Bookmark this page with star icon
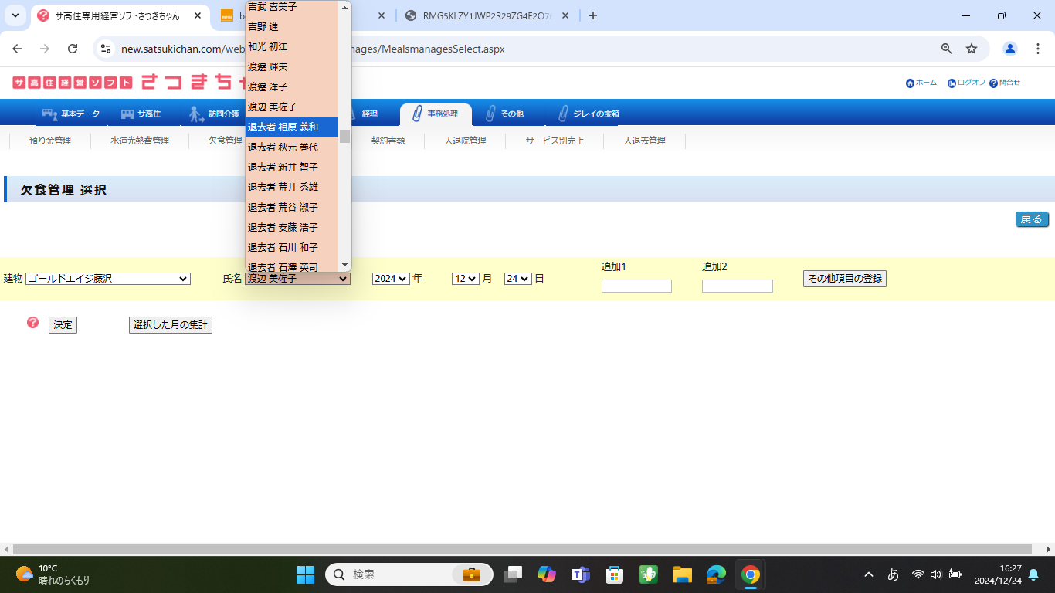The height and width of the screenshot is (593, 1055). point(972,49)
